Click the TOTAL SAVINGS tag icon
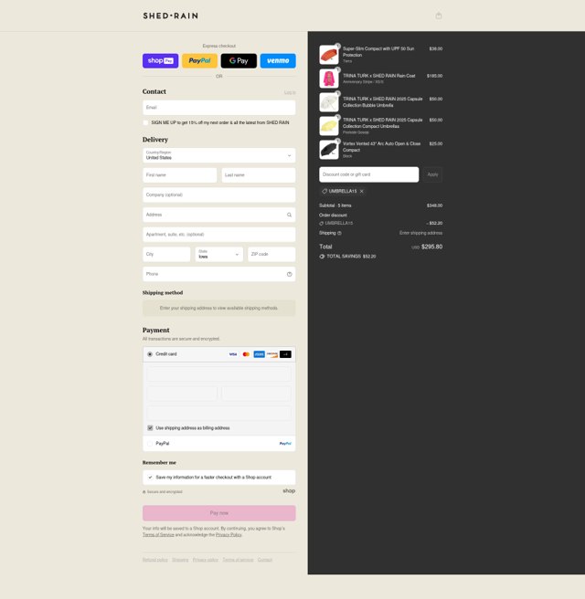 click(x=322, y=257)
